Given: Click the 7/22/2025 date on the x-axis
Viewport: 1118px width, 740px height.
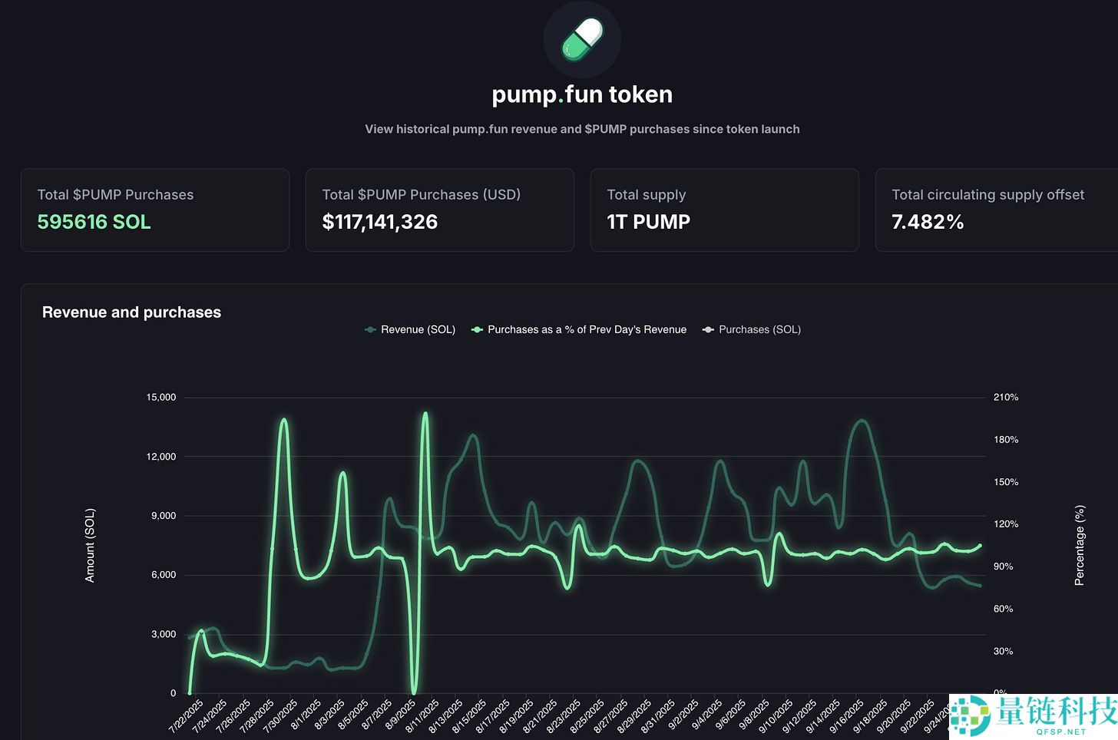Looking at the screenshot, I should [187, 715].
